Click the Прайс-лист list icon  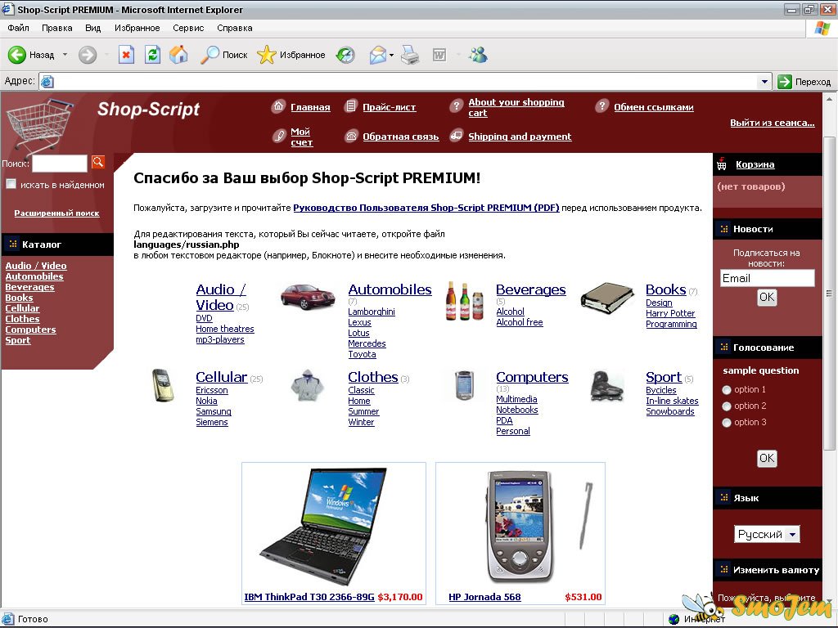tap(350, 106)
